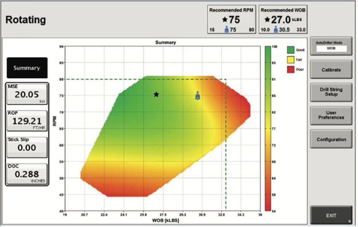Click the blue driller icon in Recommended RPM
The width and height of the screenshot is (358, 227).
(226, 29)
